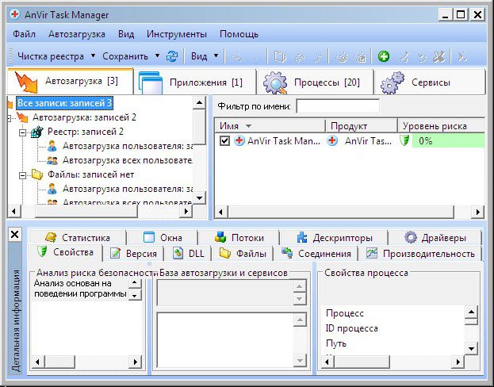Switch to the Процессы [20] tab

coord(315,82)
